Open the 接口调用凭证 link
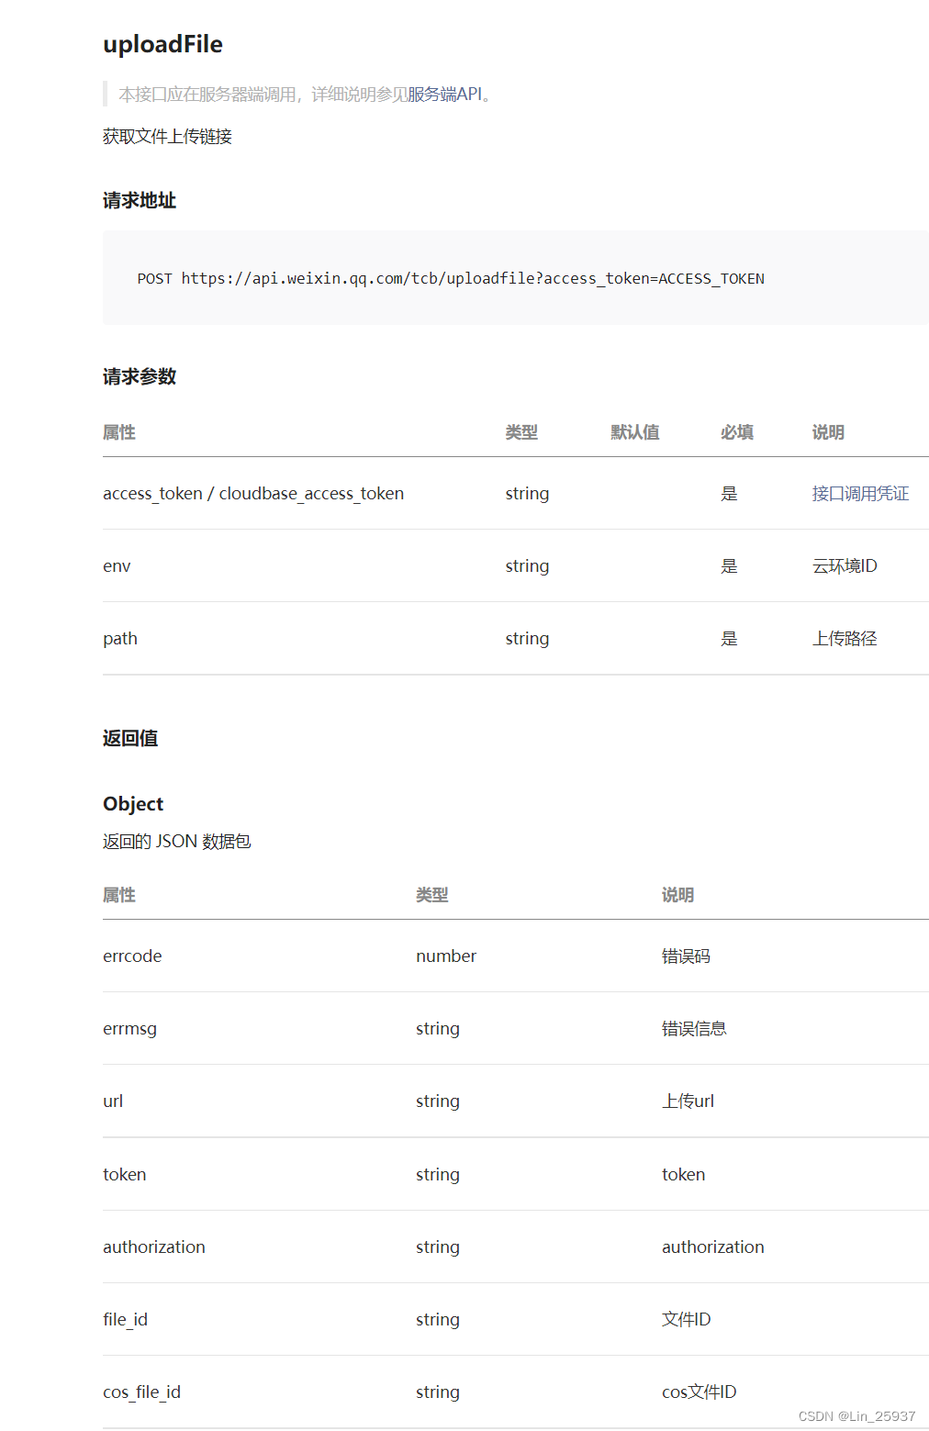 860,494
